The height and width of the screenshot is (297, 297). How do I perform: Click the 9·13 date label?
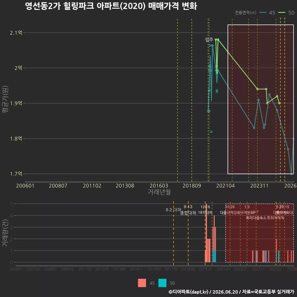point(188,207)
